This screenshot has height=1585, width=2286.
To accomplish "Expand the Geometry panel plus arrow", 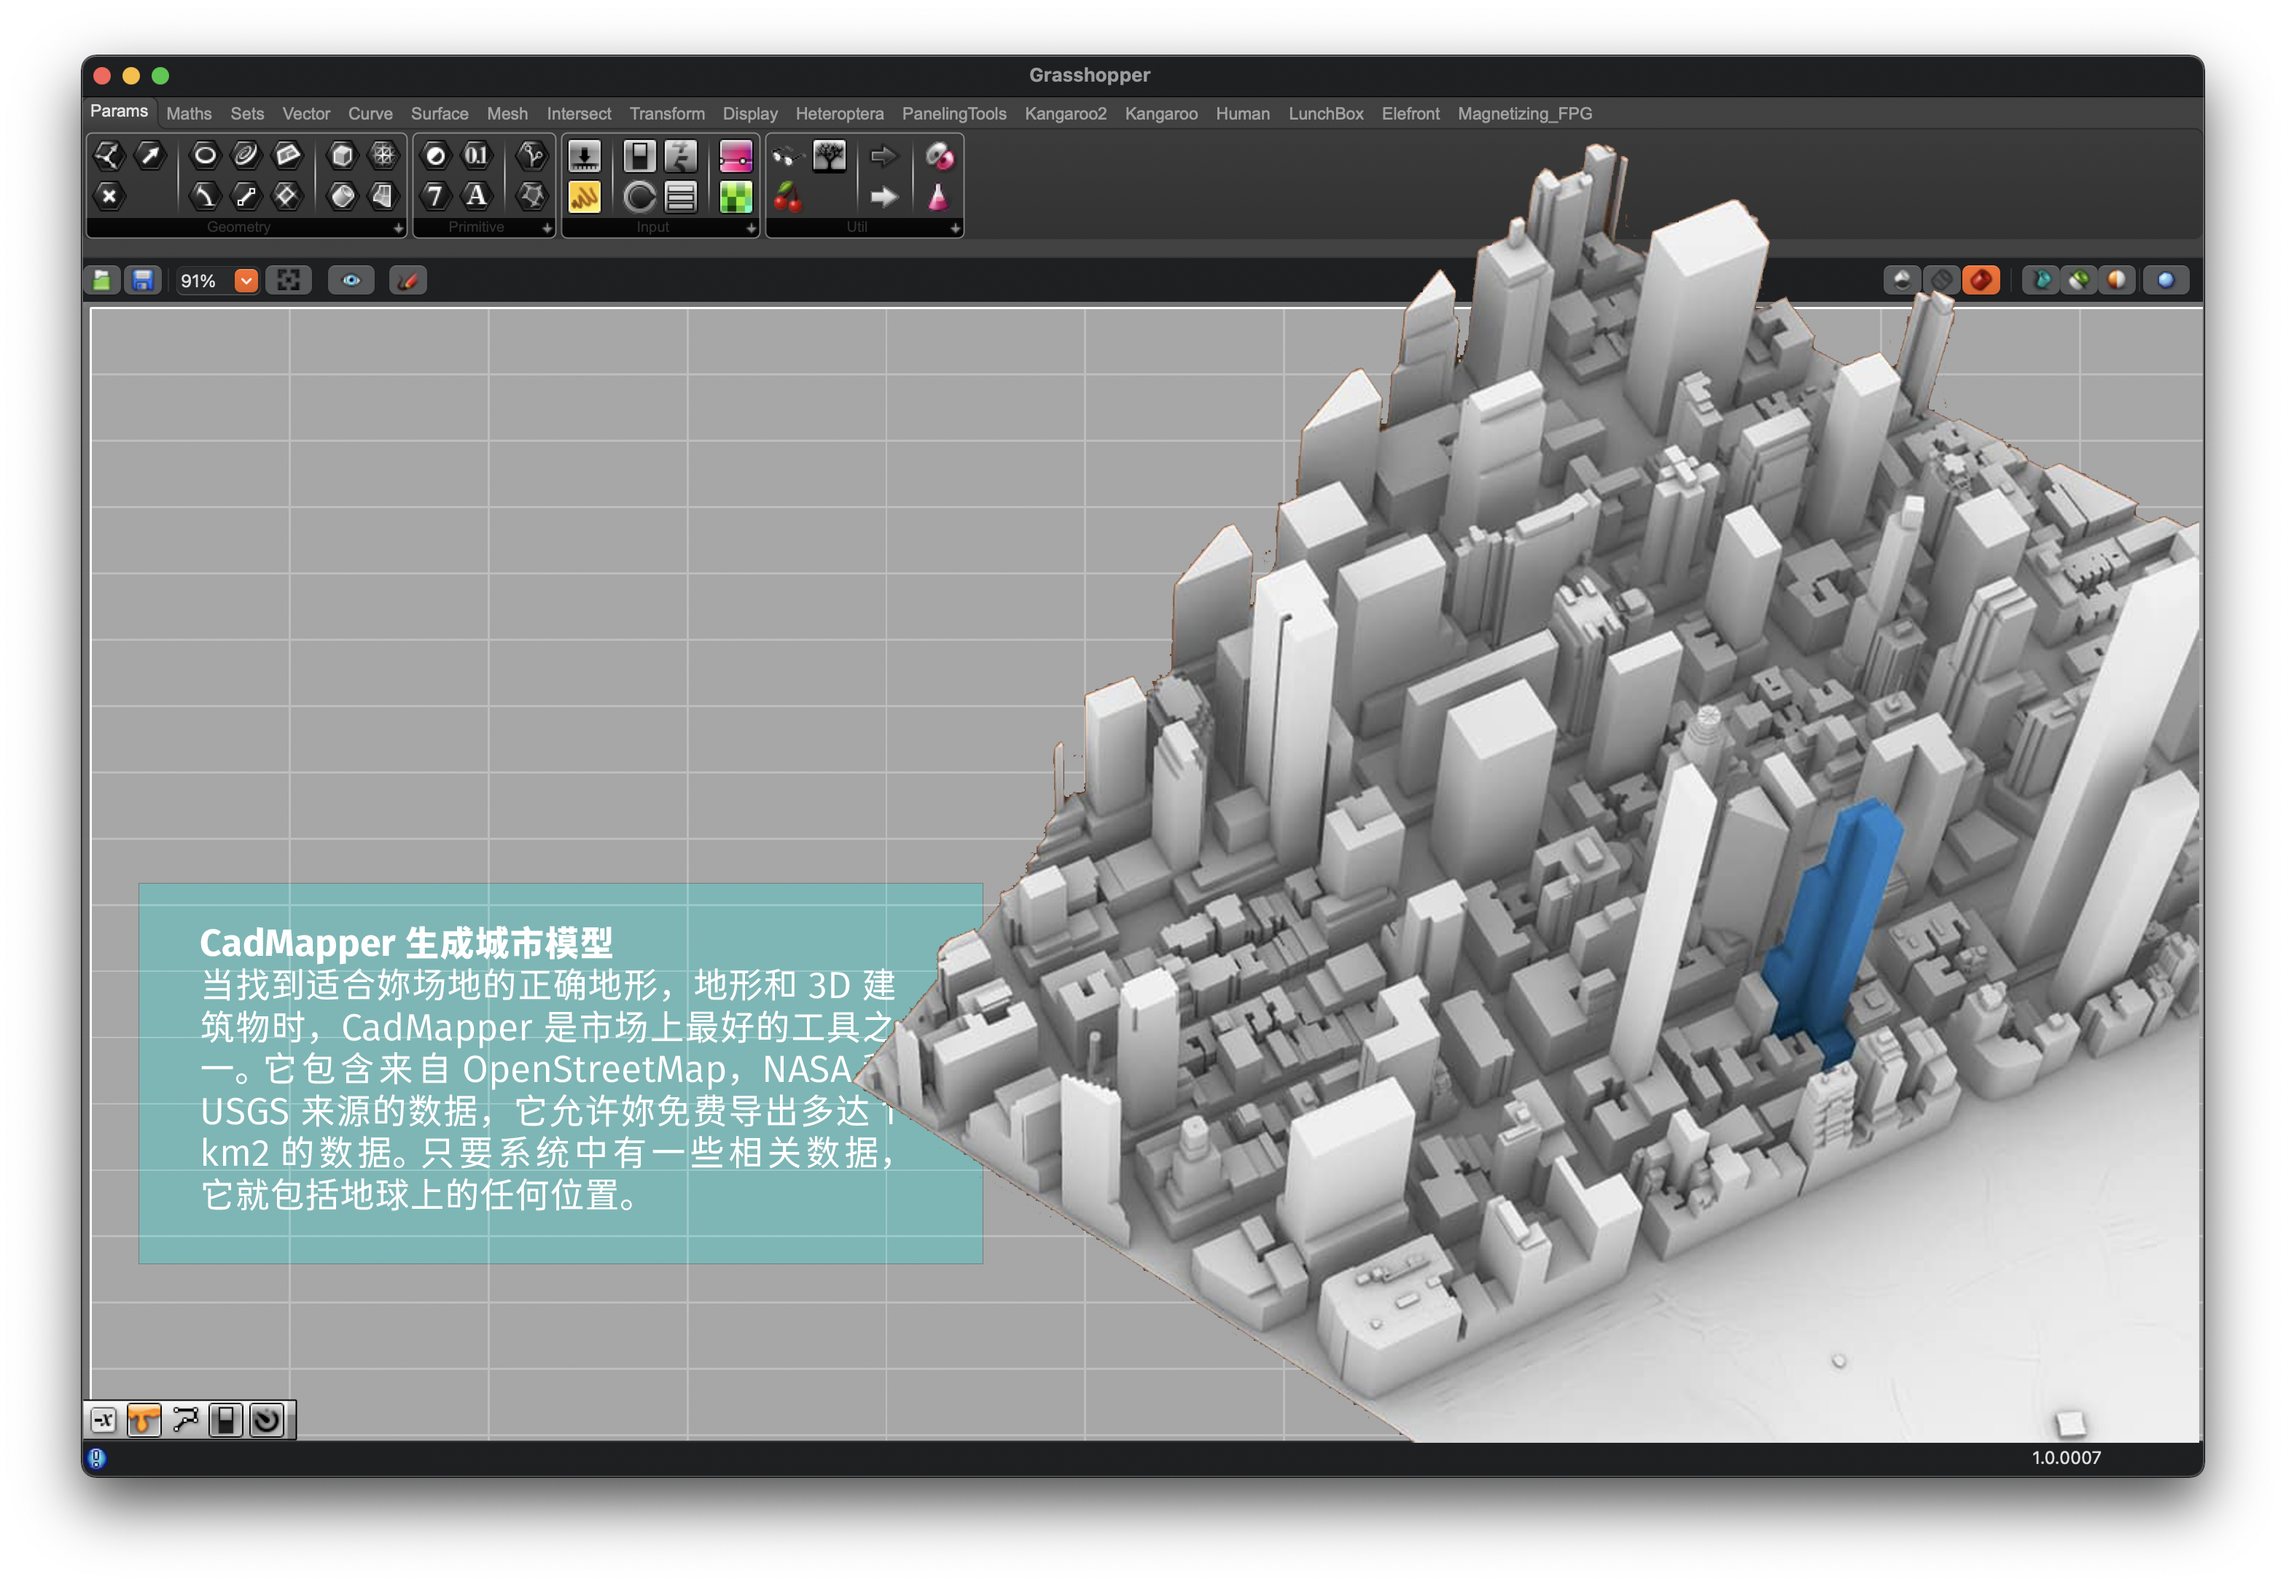I will (398, 228).
